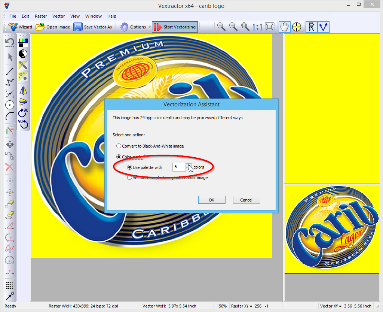
Task: Select Vectorize as photo or photorealistic image
Action: (130, 178)
